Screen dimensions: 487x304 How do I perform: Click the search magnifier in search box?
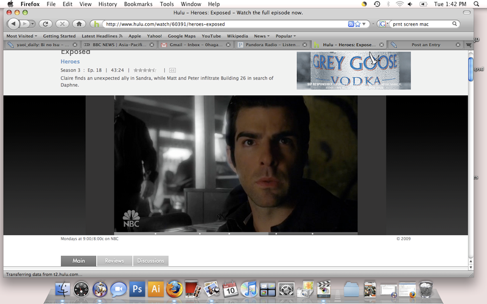coord(454,24)
